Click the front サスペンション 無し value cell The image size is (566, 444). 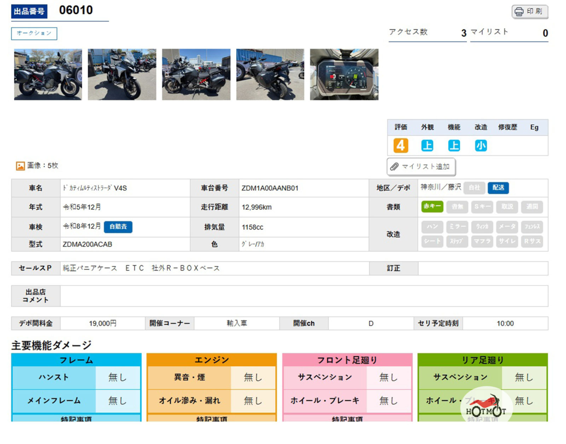389,377
